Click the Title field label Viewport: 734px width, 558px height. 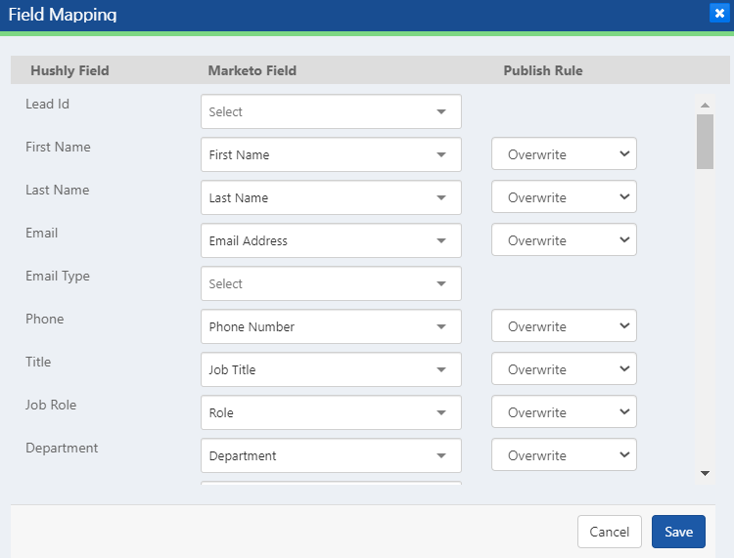pyautogui.click(x=38, y=362)
